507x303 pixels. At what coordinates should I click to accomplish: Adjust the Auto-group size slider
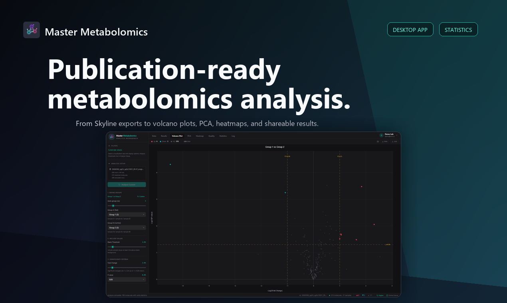pos(127,206)
